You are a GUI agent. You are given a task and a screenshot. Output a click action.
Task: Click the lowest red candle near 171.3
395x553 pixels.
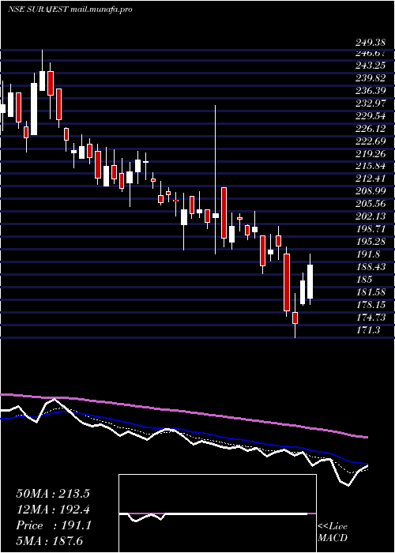tap(295, 315)
